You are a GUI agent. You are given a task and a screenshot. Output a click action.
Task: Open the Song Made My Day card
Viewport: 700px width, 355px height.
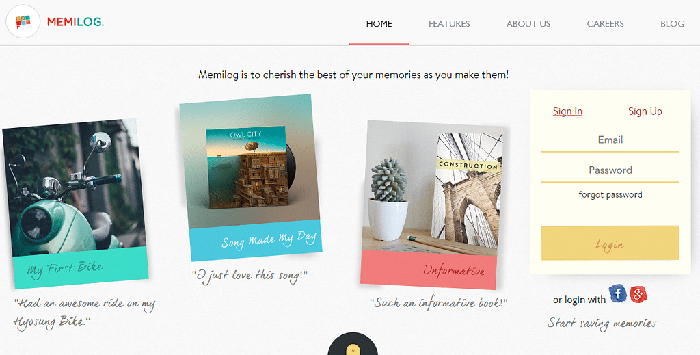point(250,177)
